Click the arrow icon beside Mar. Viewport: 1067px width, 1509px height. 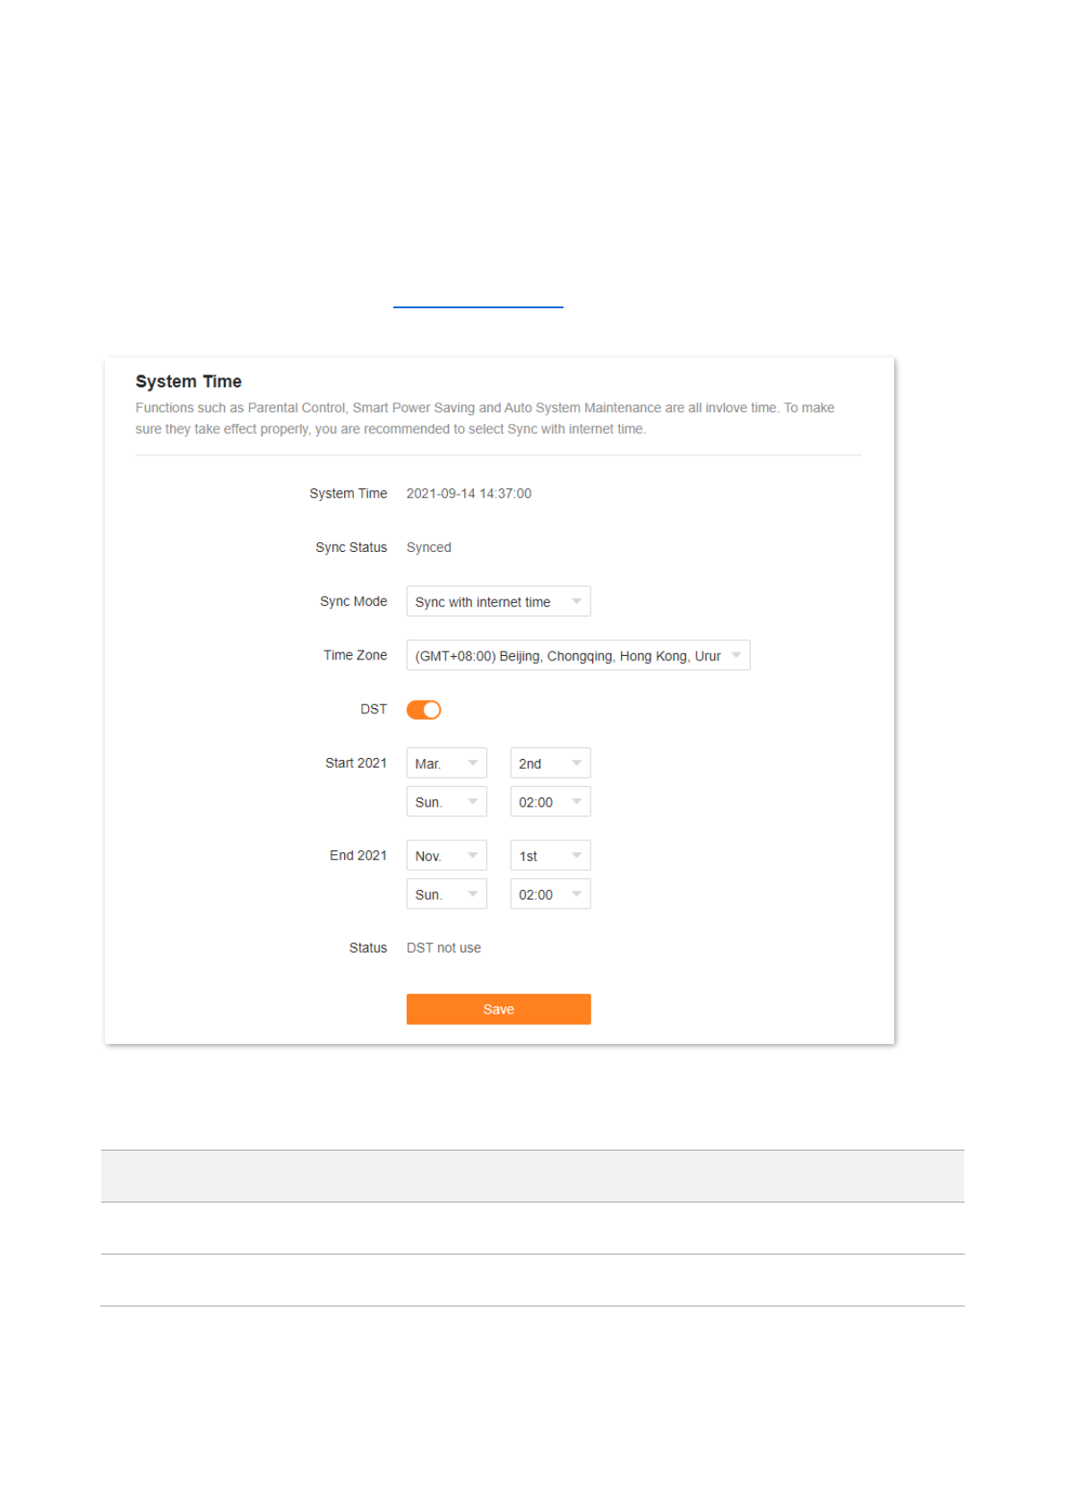point(473,763)
